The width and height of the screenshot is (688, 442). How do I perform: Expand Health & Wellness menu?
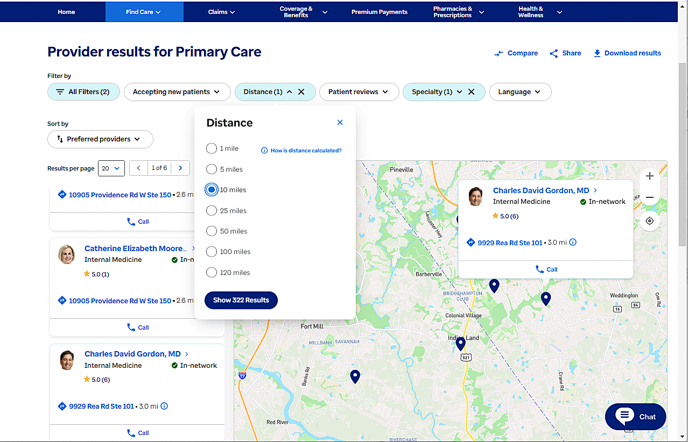540,12
